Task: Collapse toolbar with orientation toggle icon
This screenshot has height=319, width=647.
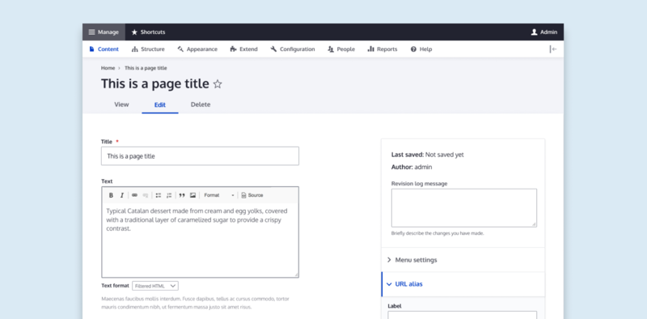Action: [x=553, y=49]
